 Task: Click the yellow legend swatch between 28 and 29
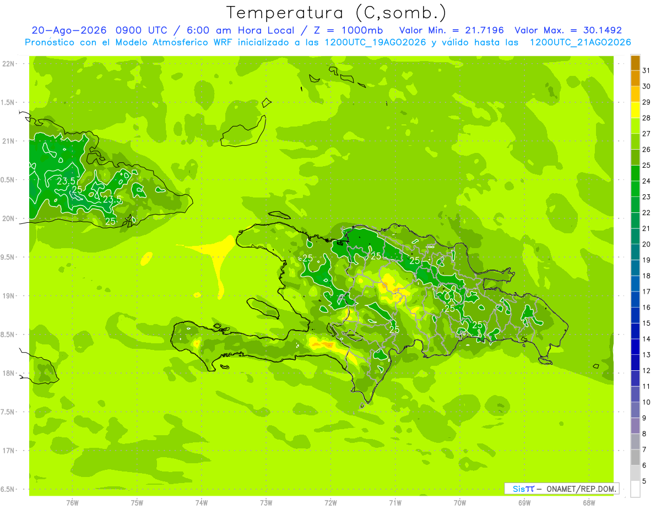click(x=635, y=111)
